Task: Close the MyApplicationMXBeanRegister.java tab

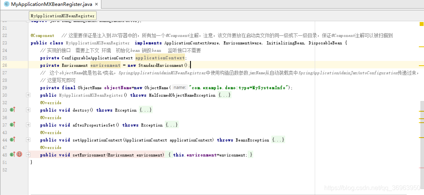Action: pyautogui.click(x=97, y=5)
